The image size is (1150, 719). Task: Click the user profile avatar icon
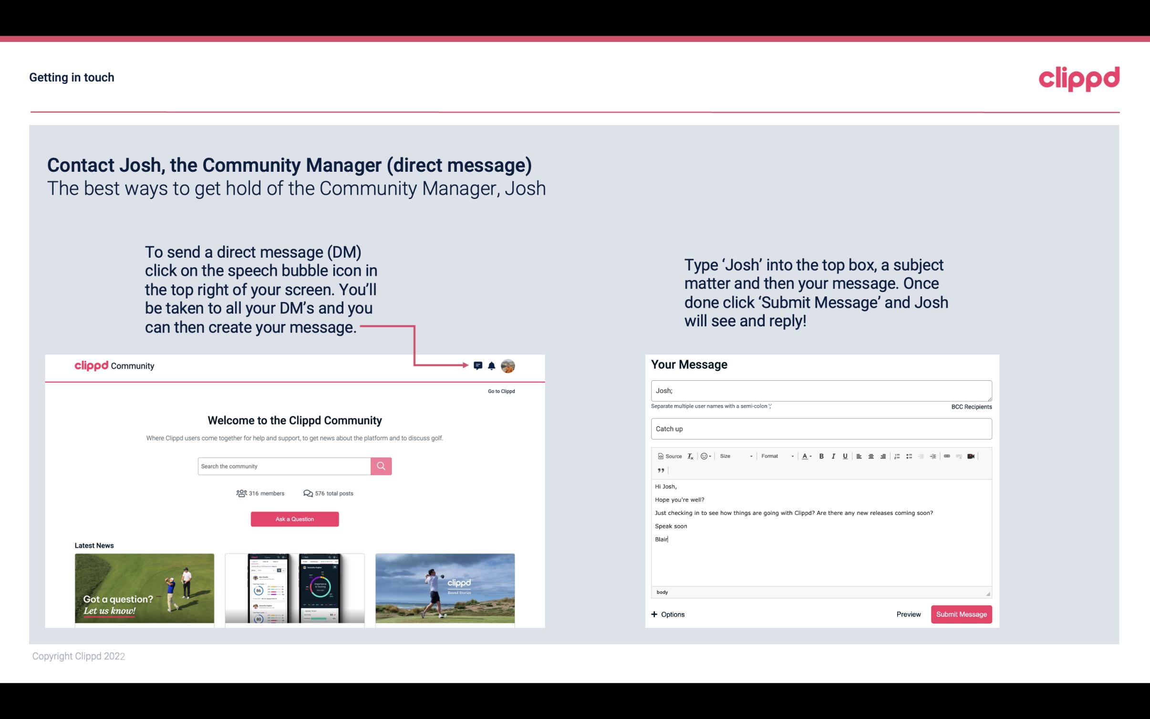pyautogui.click(x=508, y=365)
